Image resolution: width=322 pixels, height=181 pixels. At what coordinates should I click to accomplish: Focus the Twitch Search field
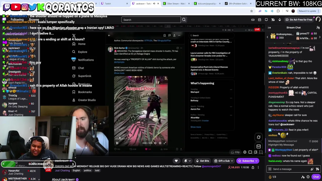pyautogui.click(x=151, y=20)
